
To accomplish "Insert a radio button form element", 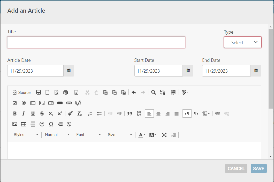I will coord(24,103).
